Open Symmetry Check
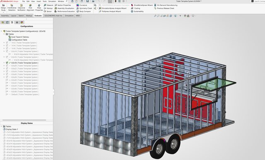The image size is (265, 160). tap(84, 8)
